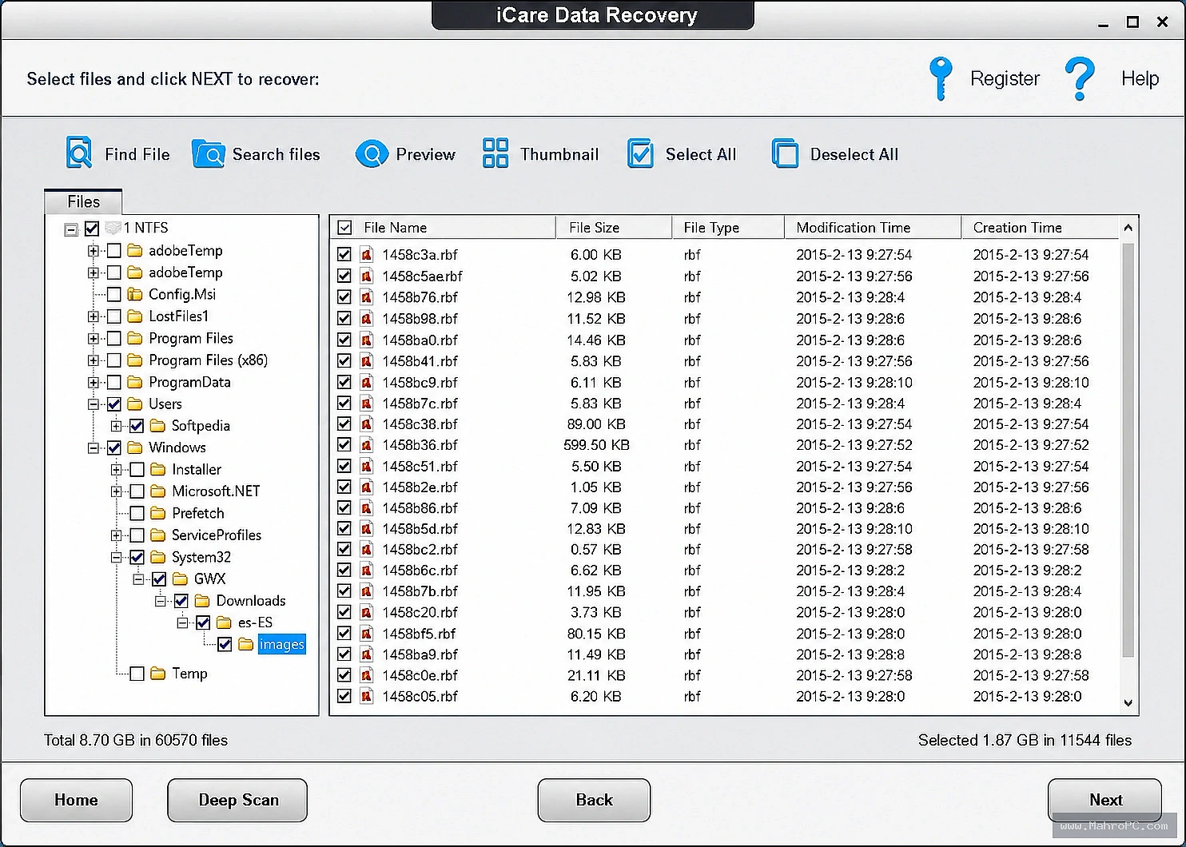Expand the LostFiles1 folder node

94,316
